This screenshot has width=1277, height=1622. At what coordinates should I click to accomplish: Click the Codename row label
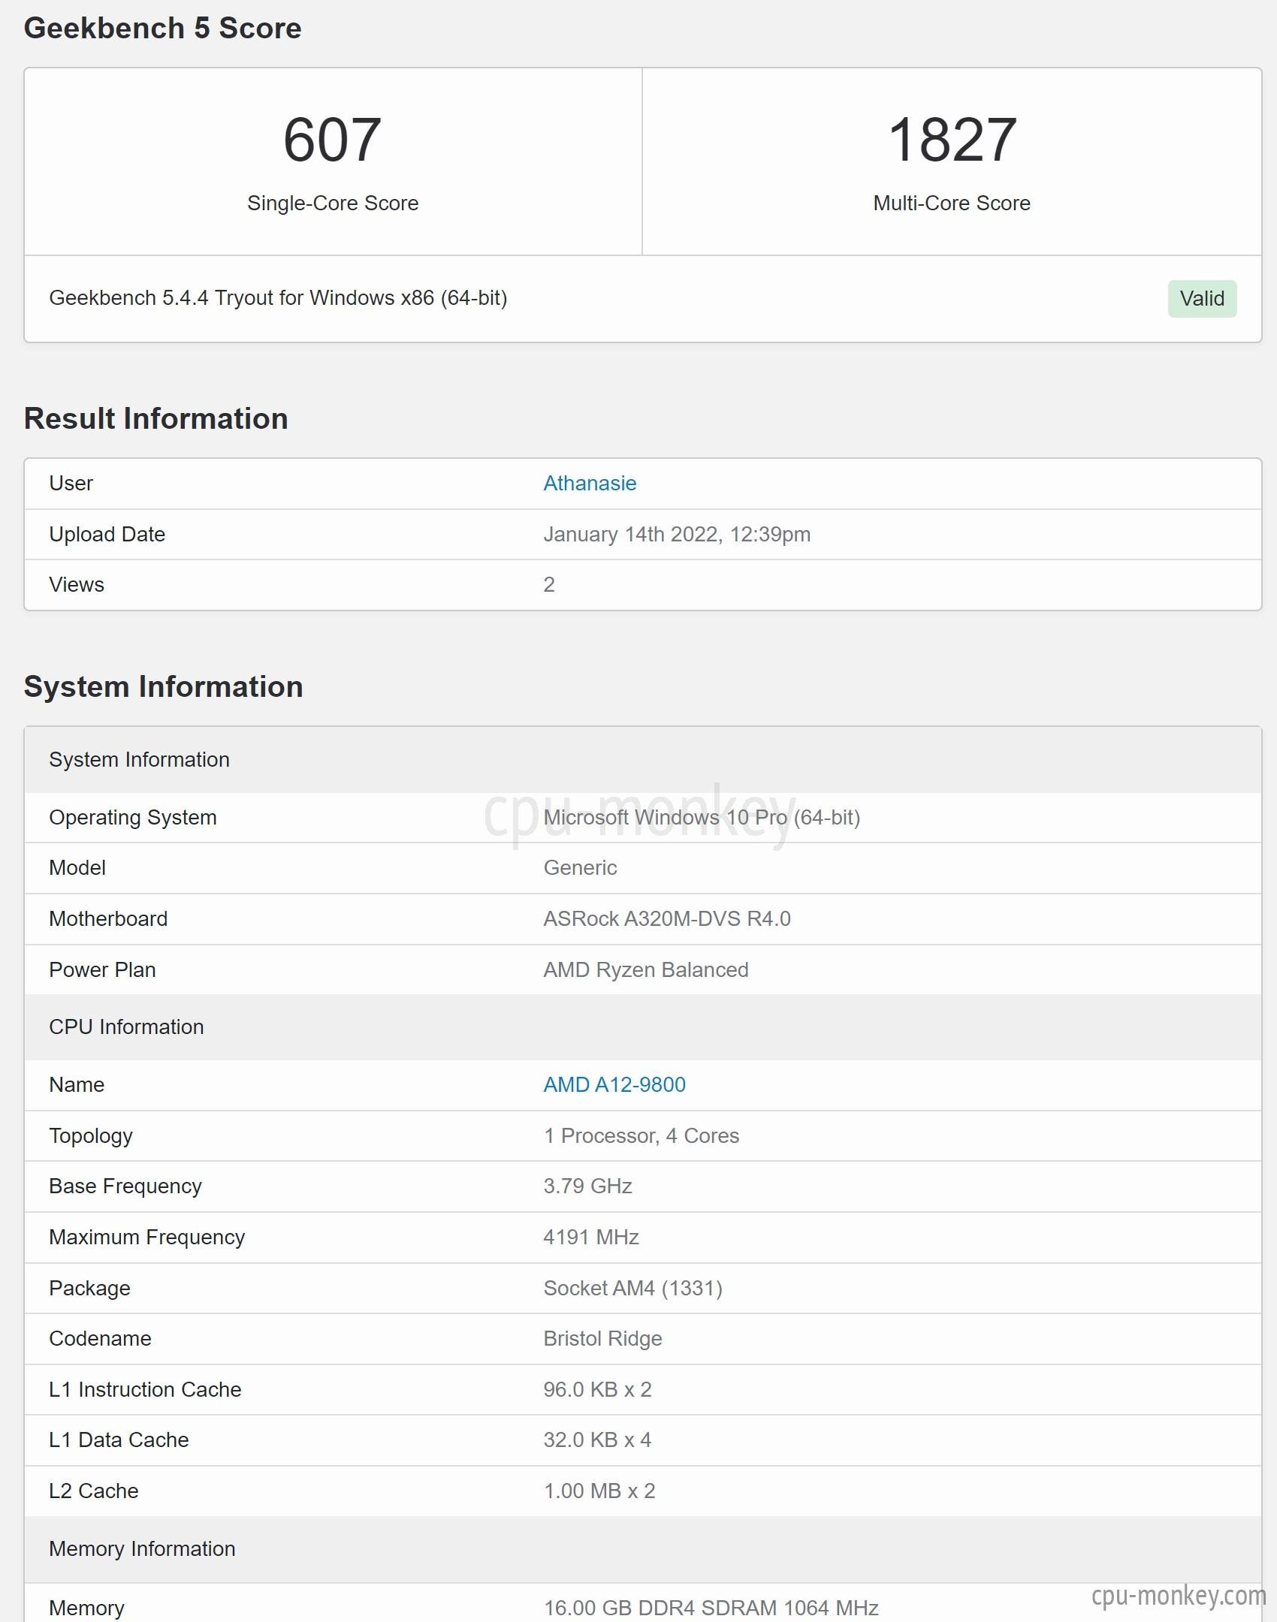100,1339
